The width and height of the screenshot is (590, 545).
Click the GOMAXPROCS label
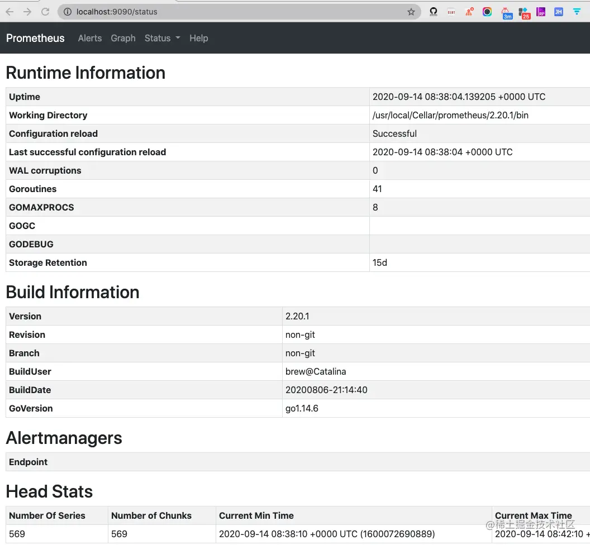coord(41,207)
